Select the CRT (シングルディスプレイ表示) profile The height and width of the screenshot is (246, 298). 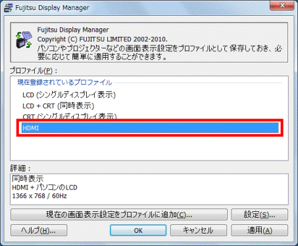69,116
